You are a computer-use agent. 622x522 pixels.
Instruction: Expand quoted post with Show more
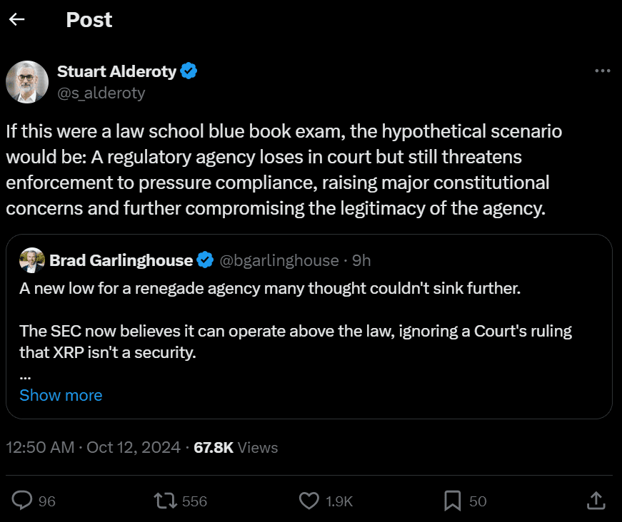(x=61, y=395)
